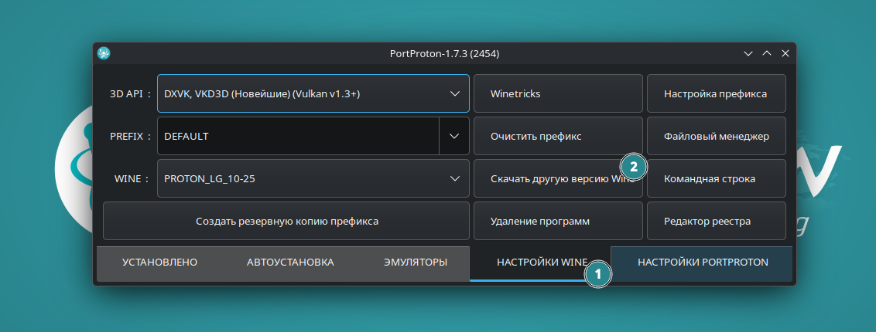Open the ЭМУЛЯТОРЫ tab
Screen dimensions: 876x332
tap(416, 263)
